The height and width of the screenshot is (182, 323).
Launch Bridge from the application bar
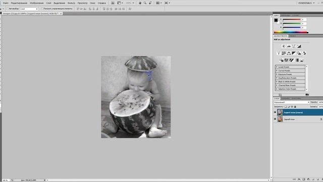point(113,3)
